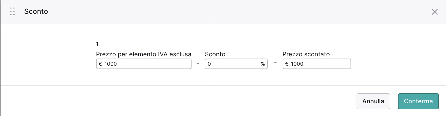Focus the Prezzo per elemento IVA esclusa input
Viewport: 446px width, 116px height.
(x=144, y=64)
